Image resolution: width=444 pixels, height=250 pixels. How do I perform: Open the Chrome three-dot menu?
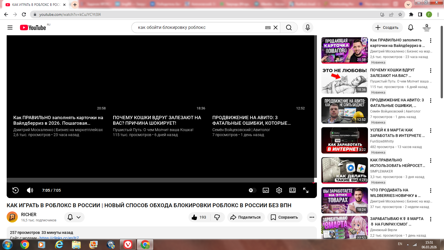point(438,14)
